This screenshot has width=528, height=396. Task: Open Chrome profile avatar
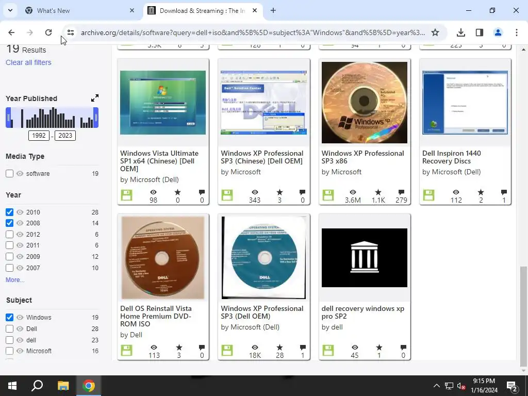point(498,32)
